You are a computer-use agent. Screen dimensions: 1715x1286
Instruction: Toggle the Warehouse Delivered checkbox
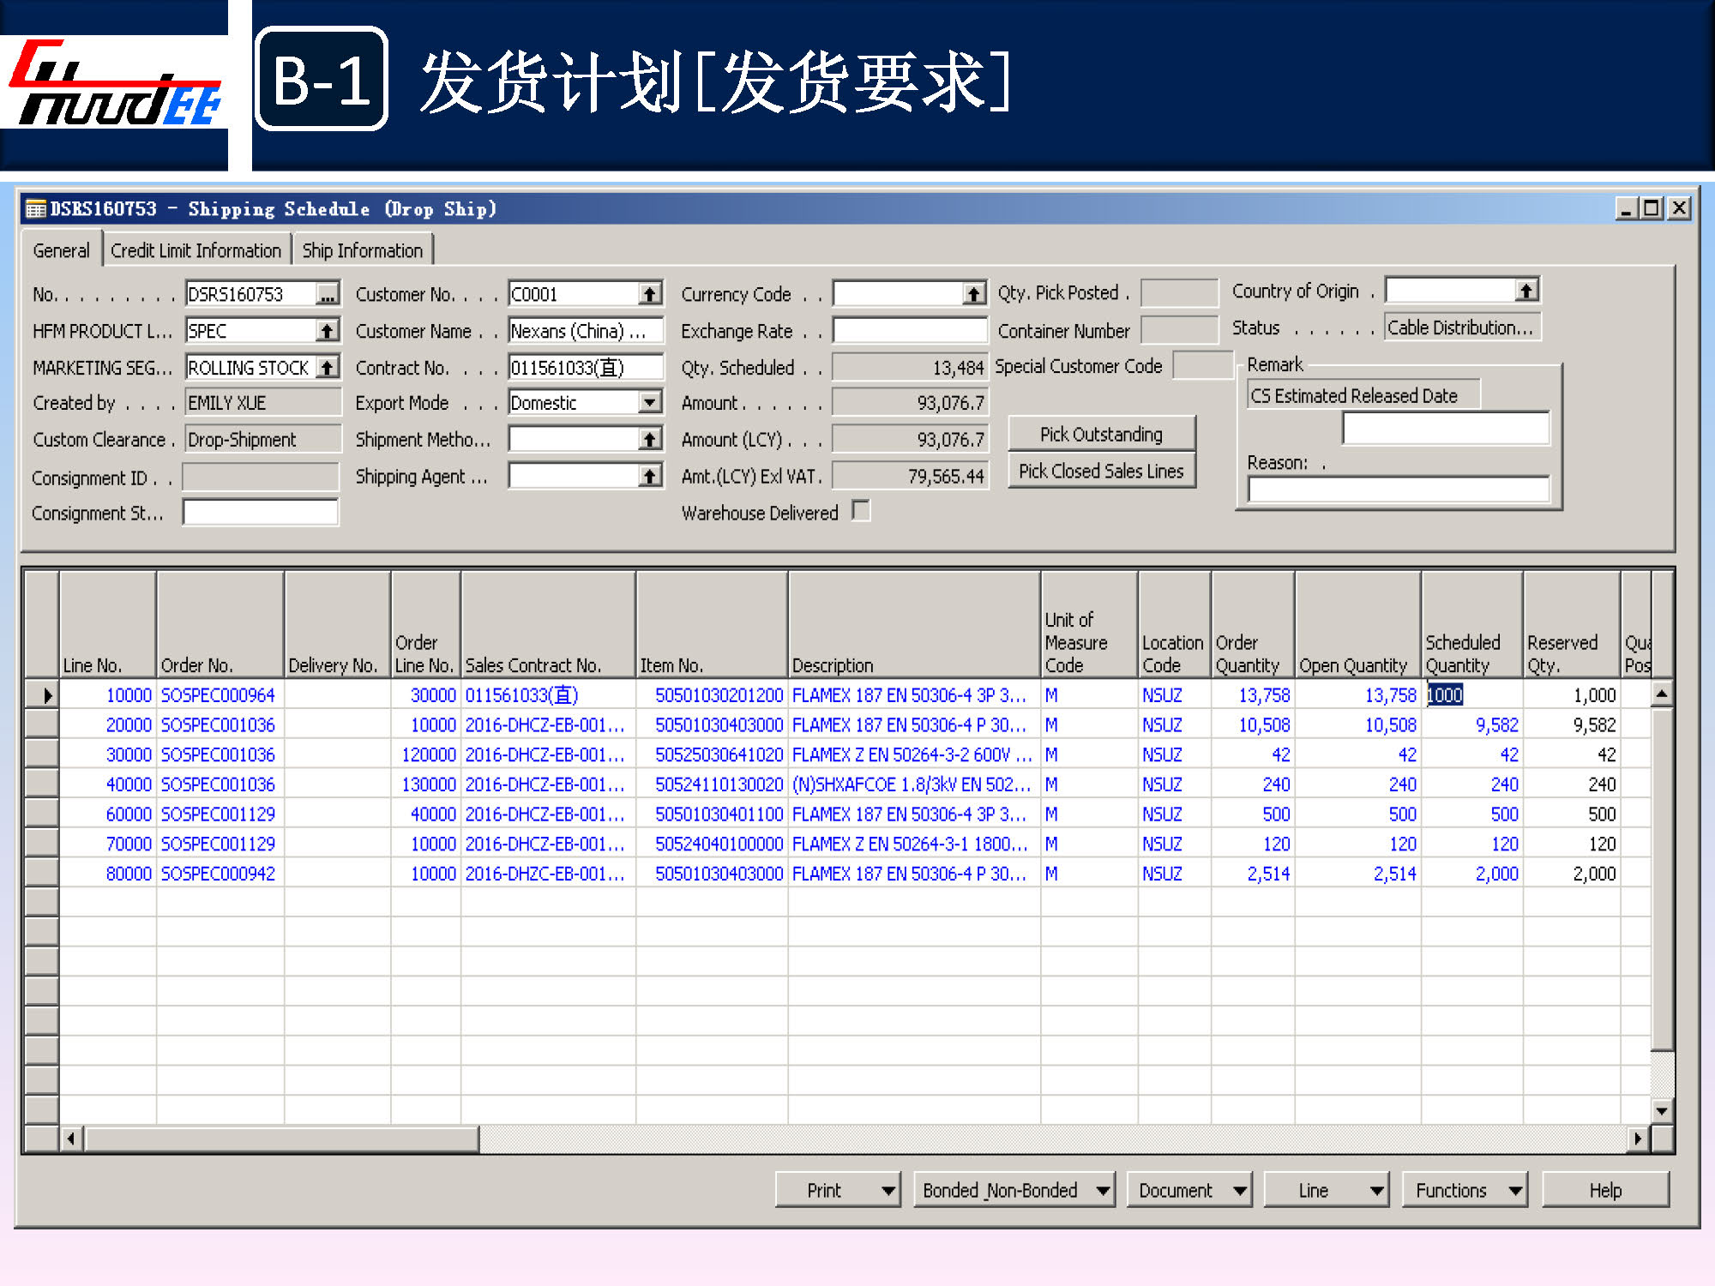[861, 511]
